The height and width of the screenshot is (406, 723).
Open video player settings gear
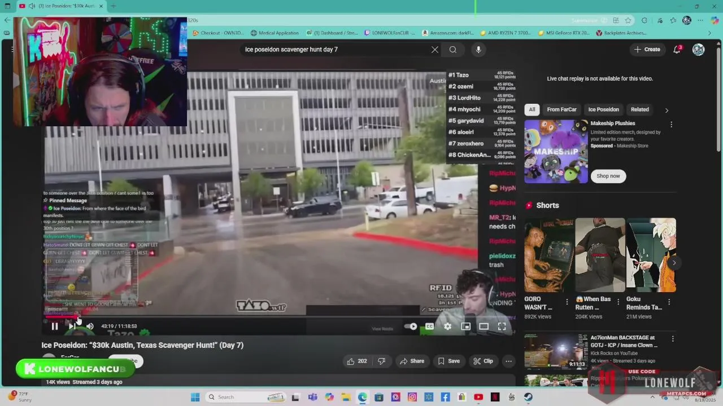tap(447, 326)
